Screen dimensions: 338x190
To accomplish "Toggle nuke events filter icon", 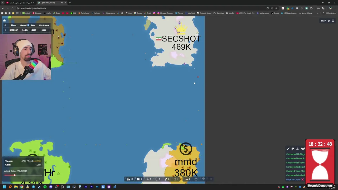I will (x=293, y=149).
